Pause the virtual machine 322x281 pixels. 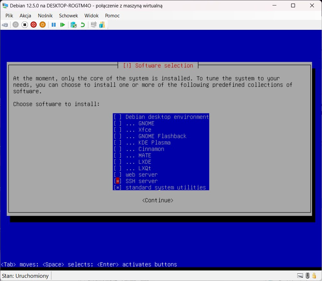54,25
